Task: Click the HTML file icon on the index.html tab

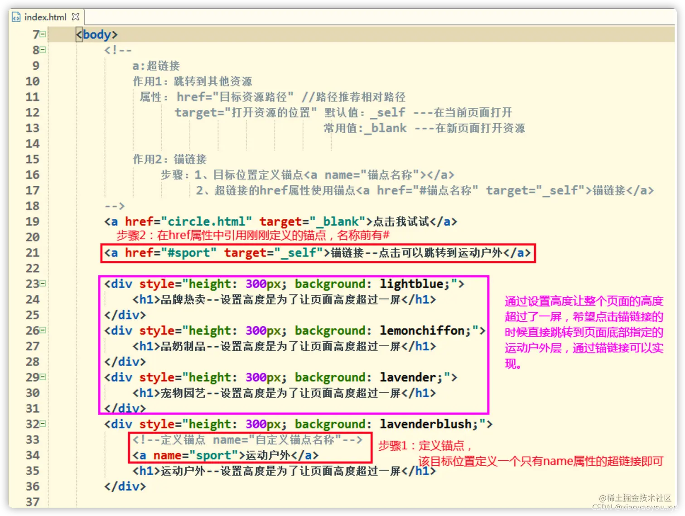Action: pyautogui.click(x=16, y=17)
